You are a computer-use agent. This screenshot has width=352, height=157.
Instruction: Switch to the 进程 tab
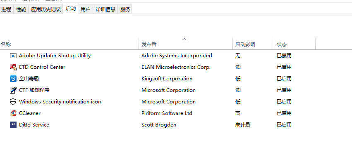point(7,9)
